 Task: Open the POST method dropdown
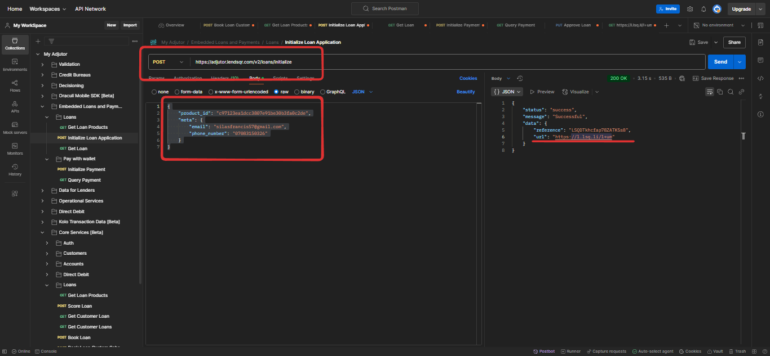pyautogui.click(x=169, y=62)
